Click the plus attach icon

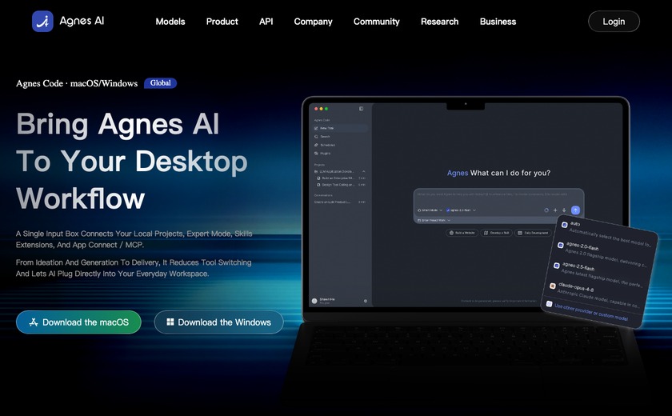point(555,210)
